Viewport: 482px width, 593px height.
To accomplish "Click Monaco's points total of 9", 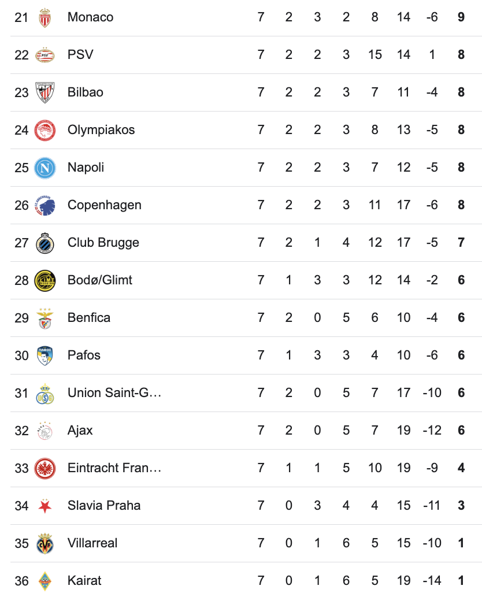I will tap(461, 17).
